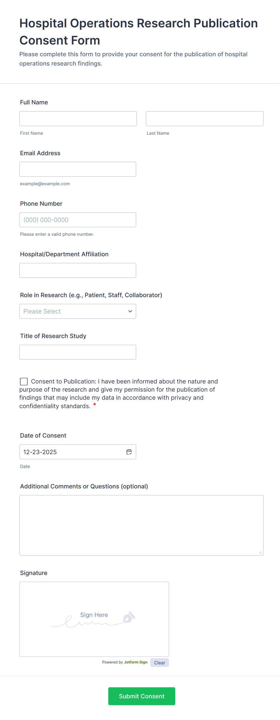
Task: Select the Email Address input
Action: click(x=78, y=169)
